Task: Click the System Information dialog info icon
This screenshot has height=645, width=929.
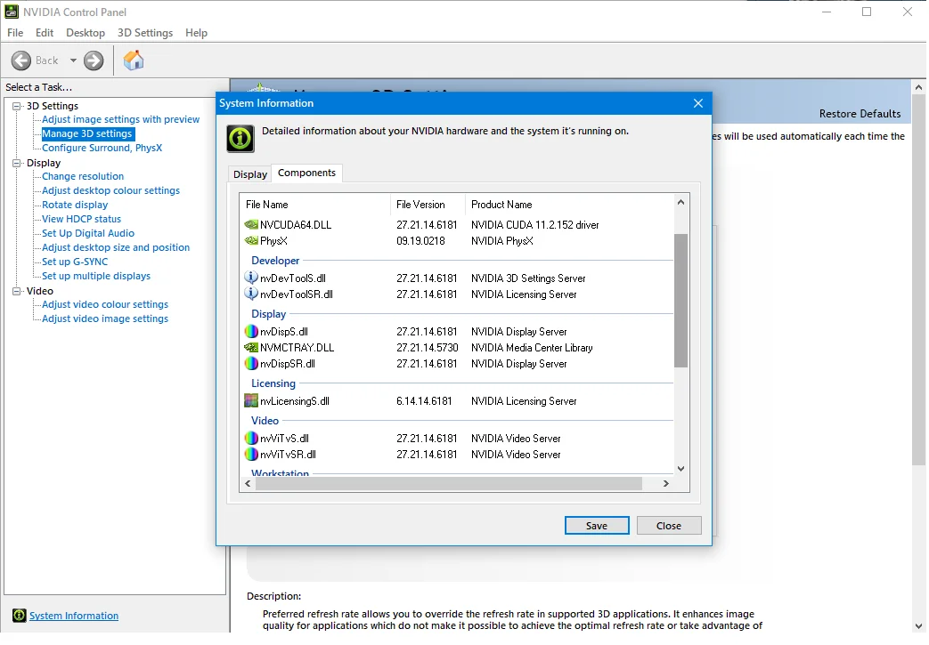Action: tap(240, 139)
